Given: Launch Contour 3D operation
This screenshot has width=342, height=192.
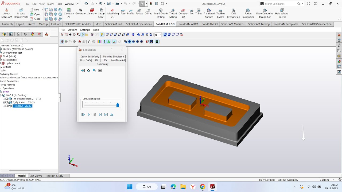Looking at the screenshot, I should click(183, 13).
